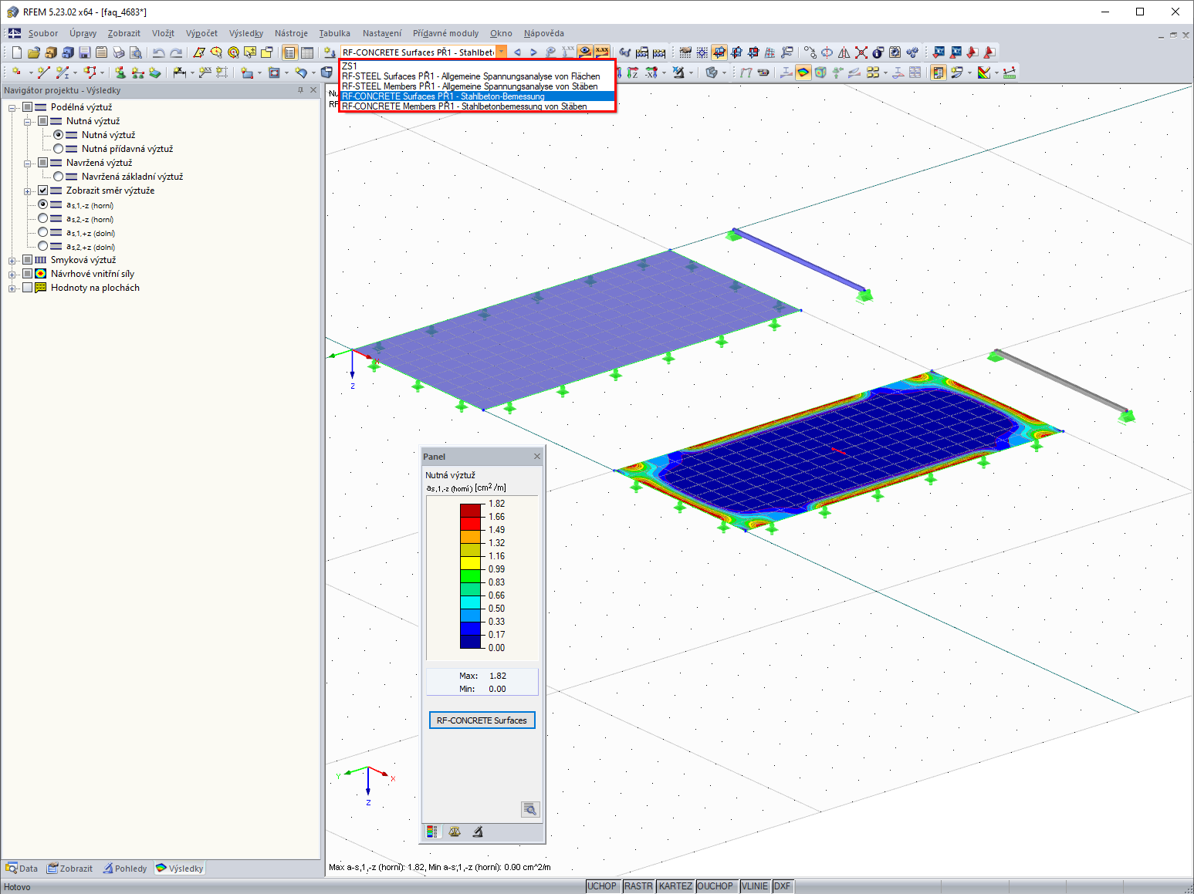Expand the 'Smyková výztuž' tree node
1194x894 pixels.
tap(12, 261)
